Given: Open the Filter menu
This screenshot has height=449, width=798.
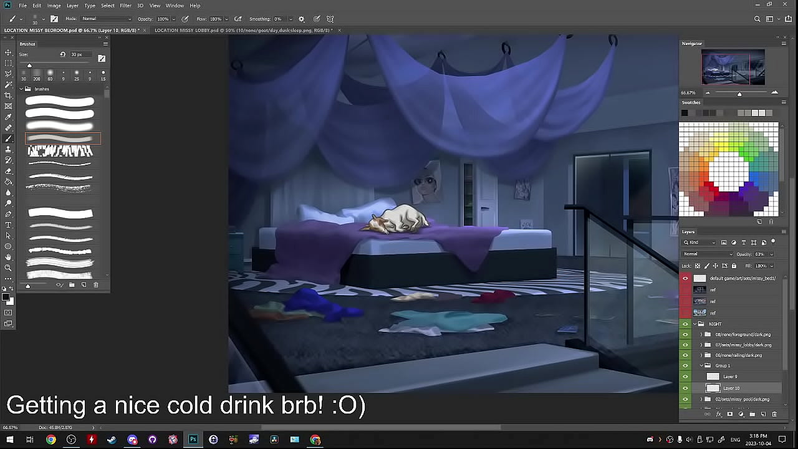Looking at the screenshot, I should coord(125,6).
